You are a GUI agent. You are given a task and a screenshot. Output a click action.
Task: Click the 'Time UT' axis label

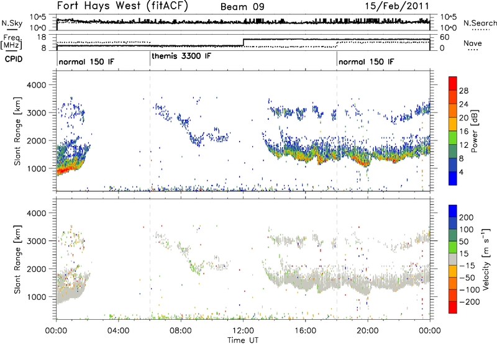[x=243, y=340]
